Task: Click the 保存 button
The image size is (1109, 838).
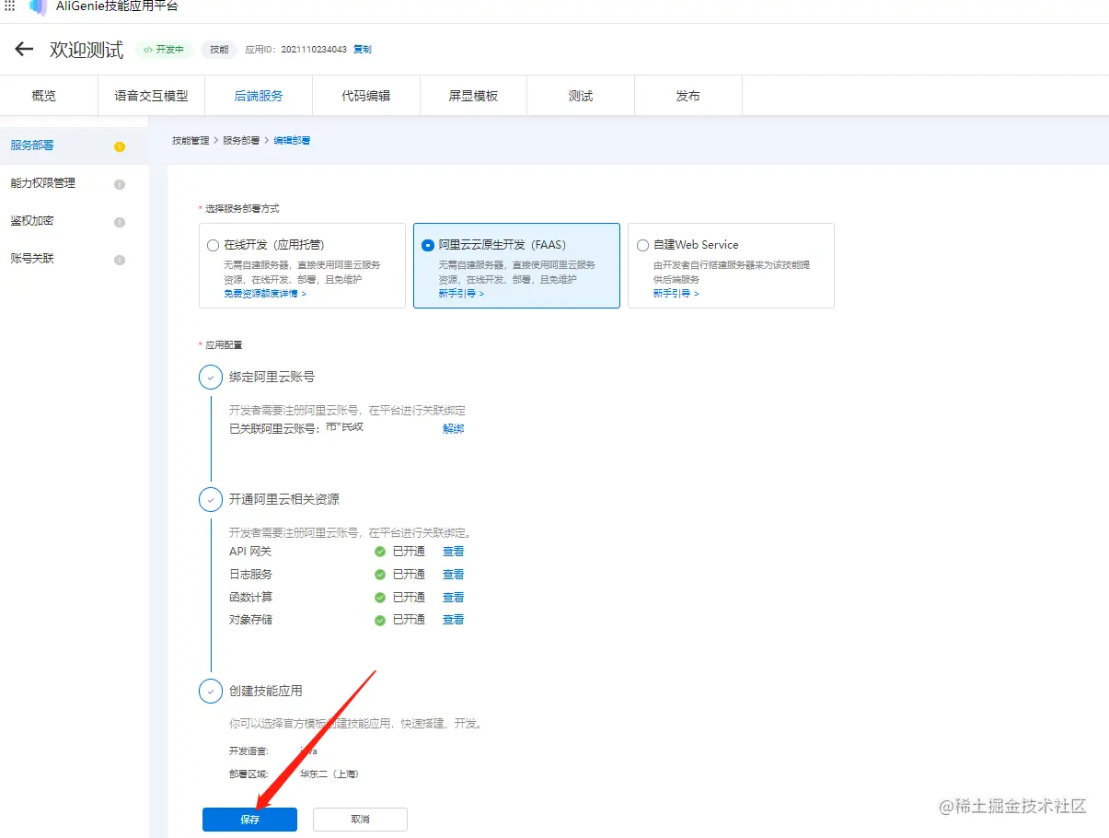Action: coord(249,820)
